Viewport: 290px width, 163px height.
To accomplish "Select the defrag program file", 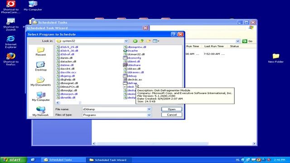I will click(x=130, y=83).
